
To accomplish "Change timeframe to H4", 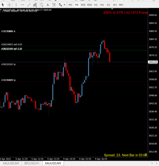I will point(102,5).
